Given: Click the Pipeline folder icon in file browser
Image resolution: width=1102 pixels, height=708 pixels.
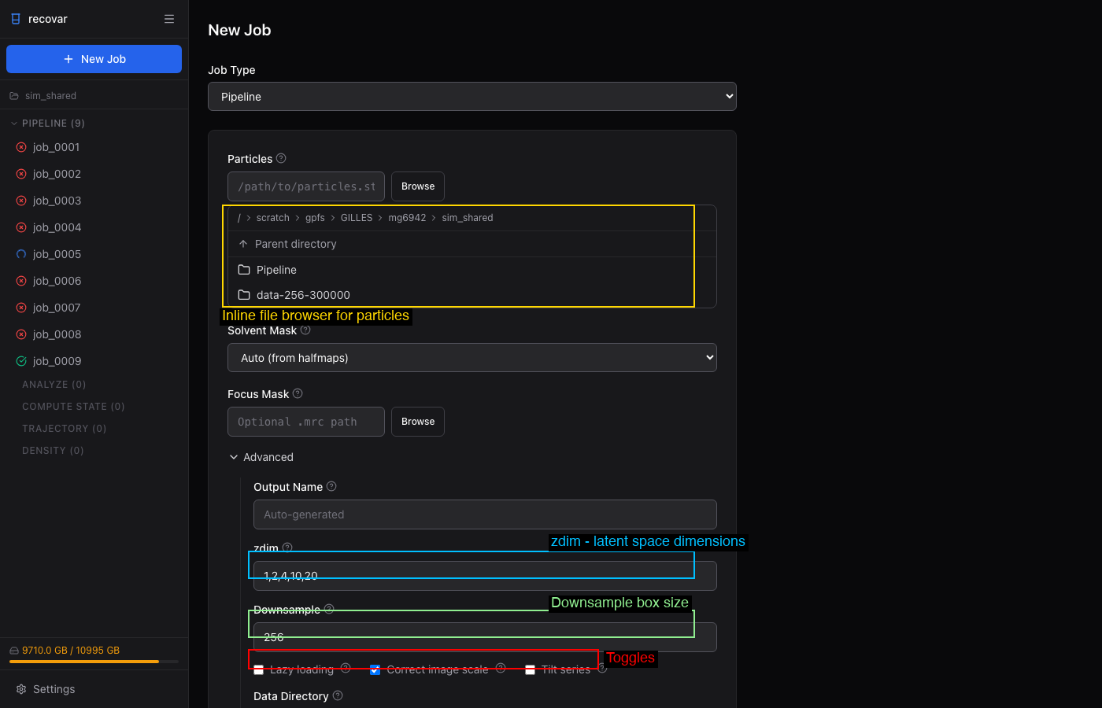Looking at the screenshot, I should coord(244,270).
